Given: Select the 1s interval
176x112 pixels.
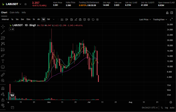Looking at the screenshot, I should 12,19.
